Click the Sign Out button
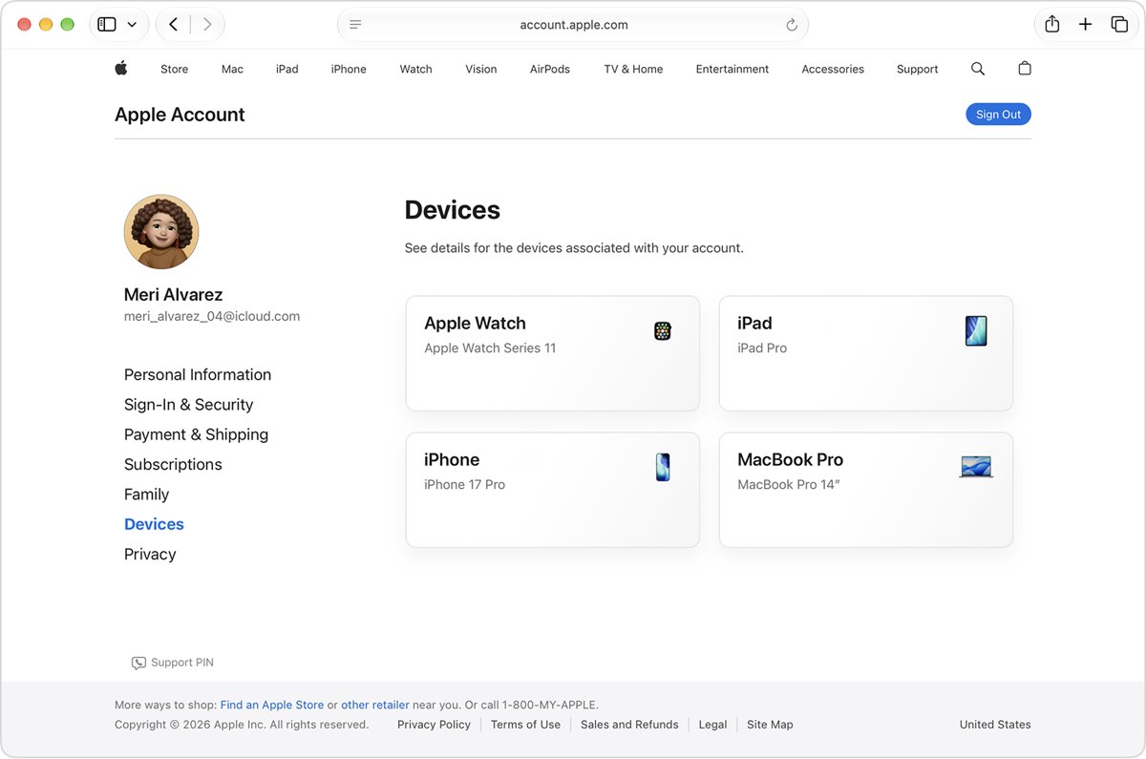The image size is (1146, 759). coord(998,115)
